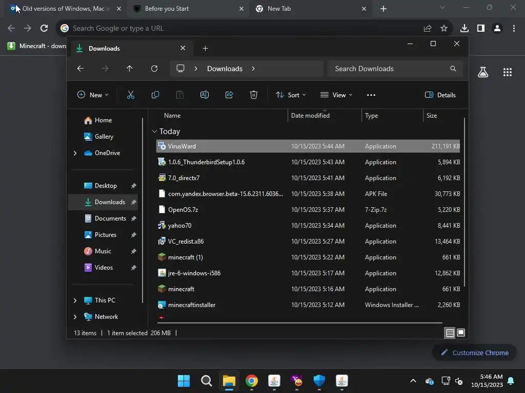Go back in File Explorer
Viewport: 525px width, 393px height.
pos(80,69)
